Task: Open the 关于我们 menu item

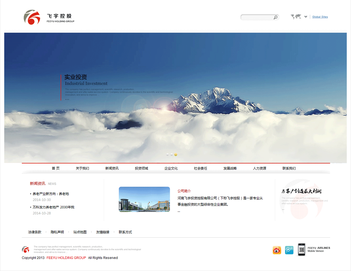Action: 82,168
